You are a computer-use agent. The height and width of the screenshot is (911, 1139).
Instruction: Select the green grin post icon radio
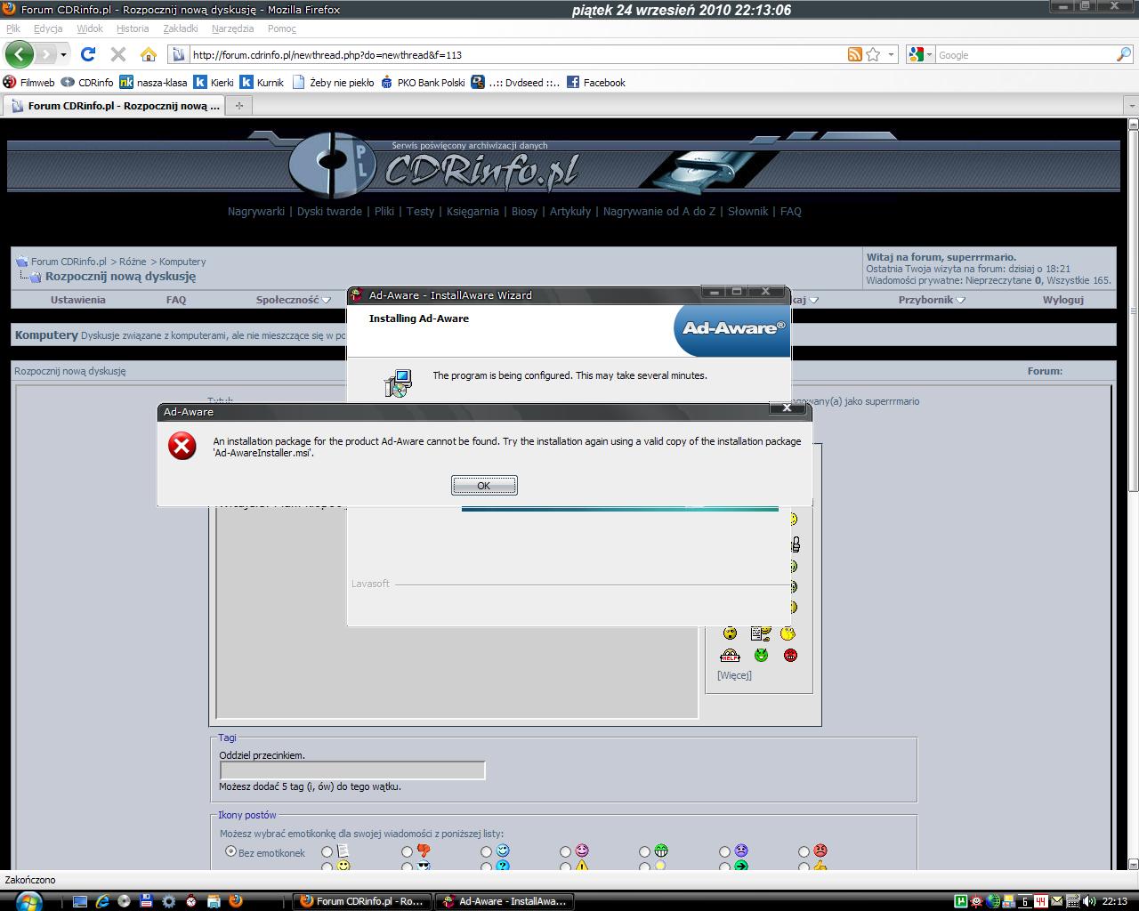pyautogui.click(x=644, y=851)
